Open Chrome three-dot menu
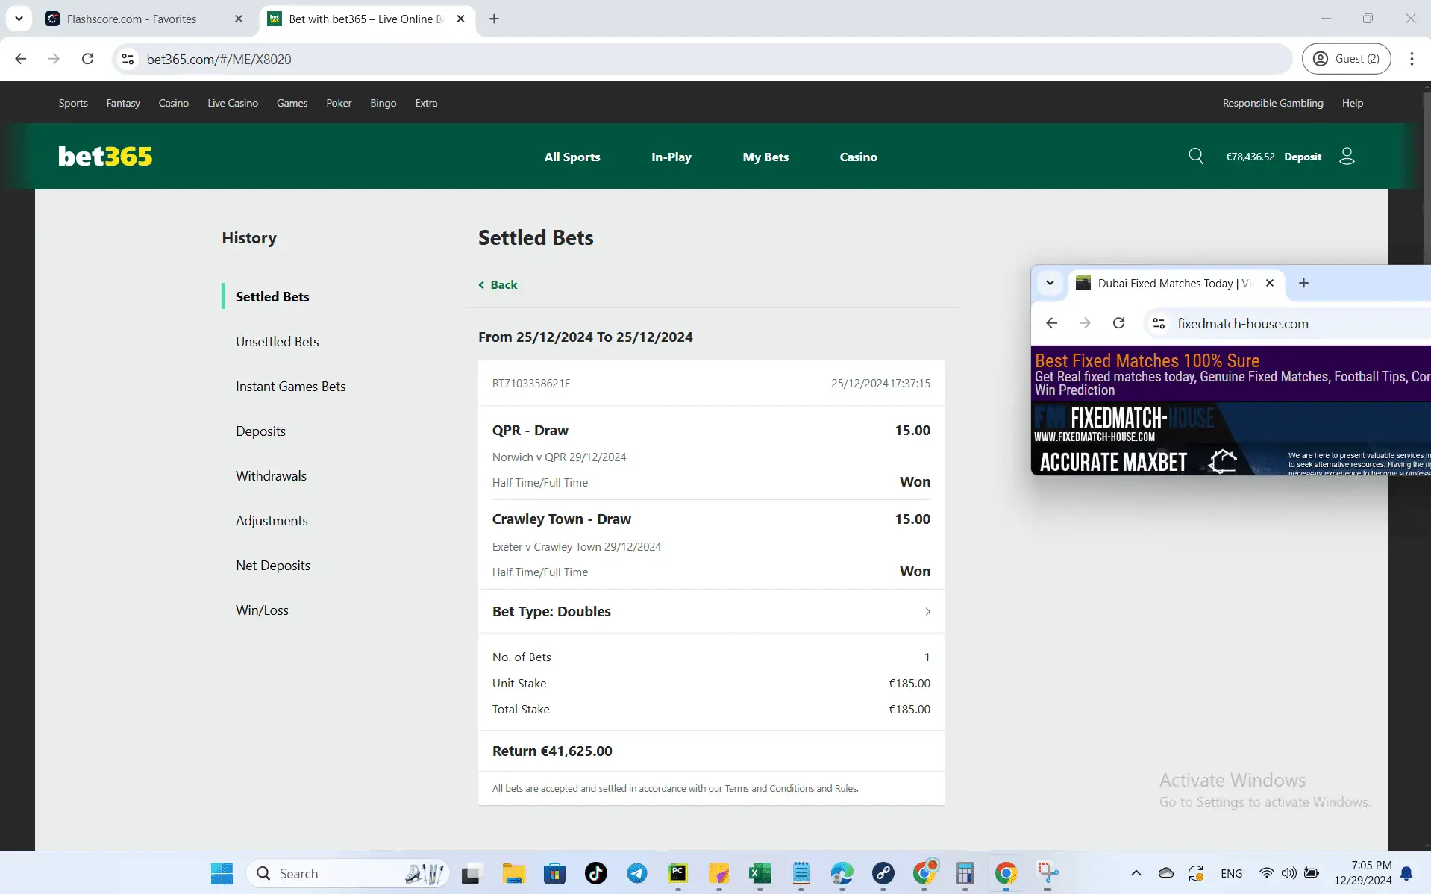 click(x=1412, y=59)
